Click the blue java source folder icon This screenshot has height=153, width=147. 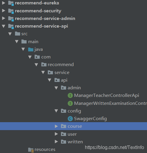click(x=31, y=49)
